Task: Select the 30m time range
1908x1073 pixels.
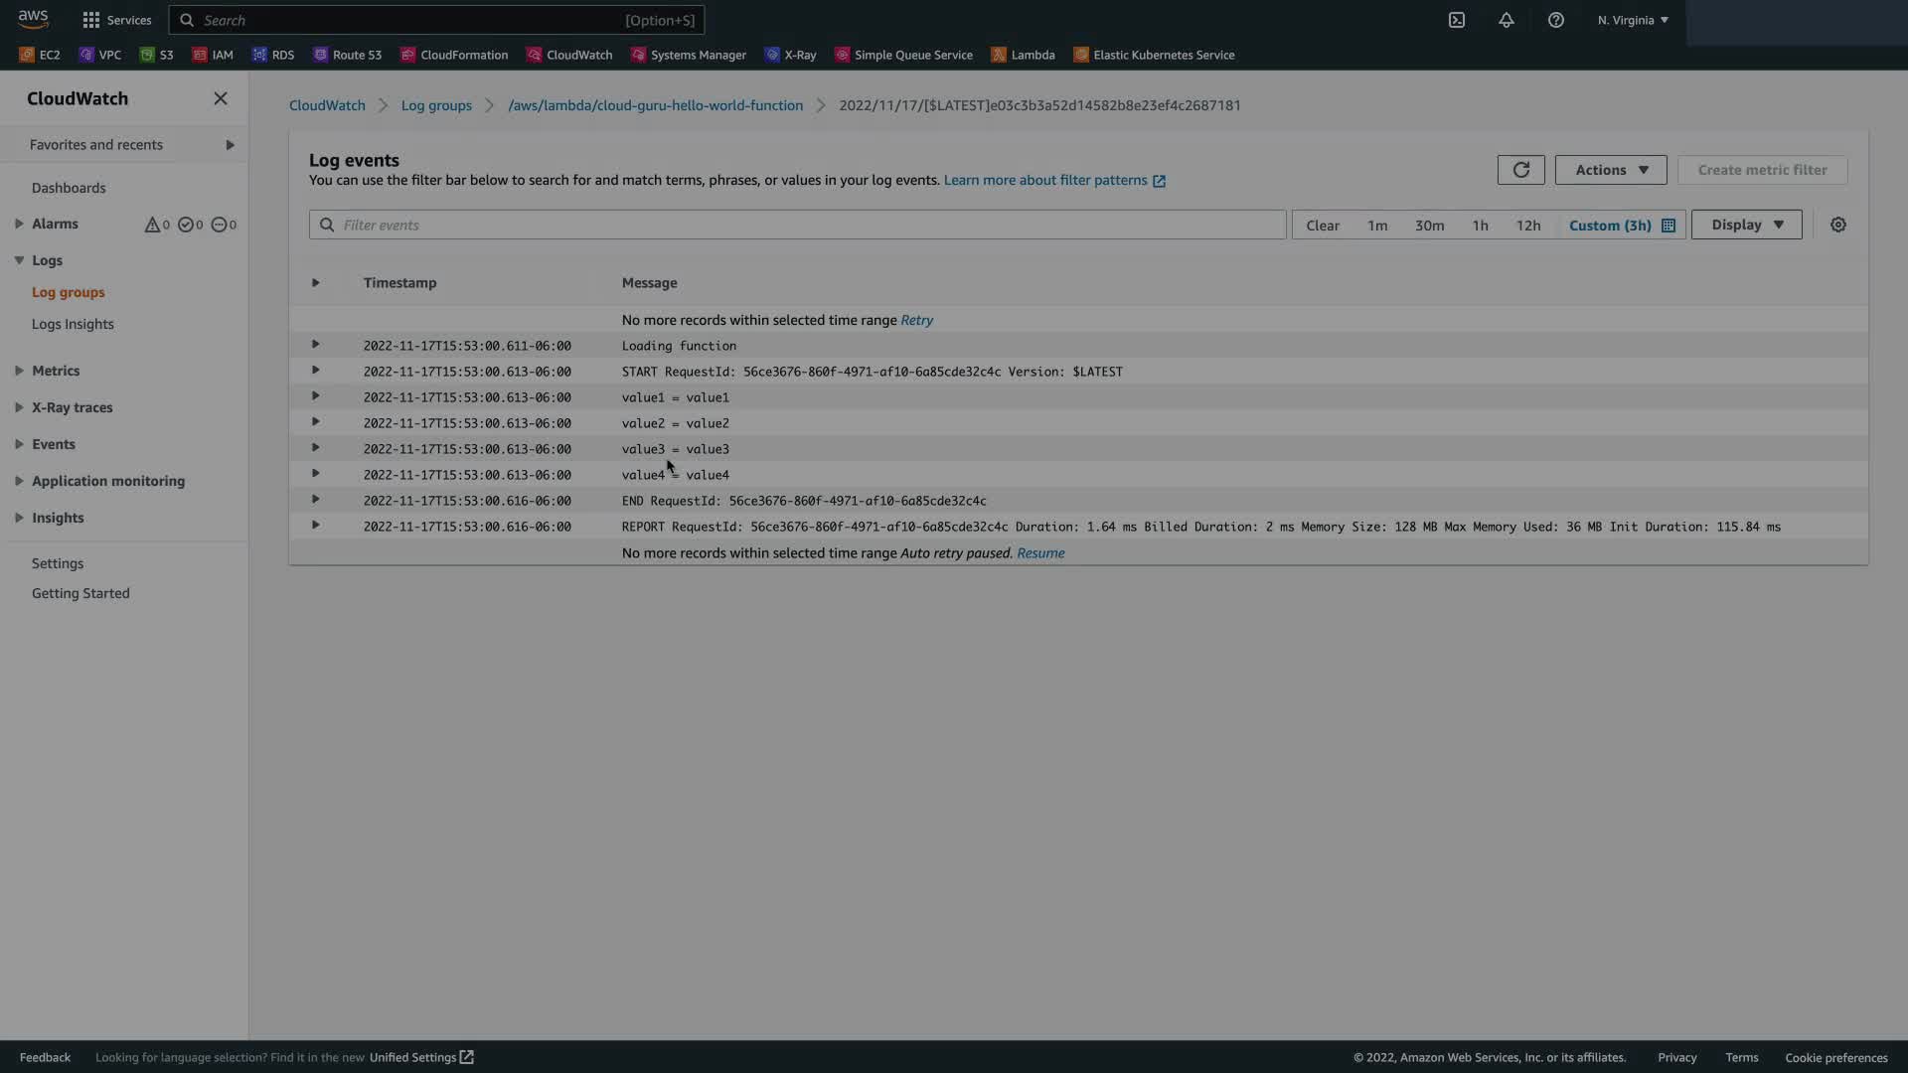Action: point(1429,226)
